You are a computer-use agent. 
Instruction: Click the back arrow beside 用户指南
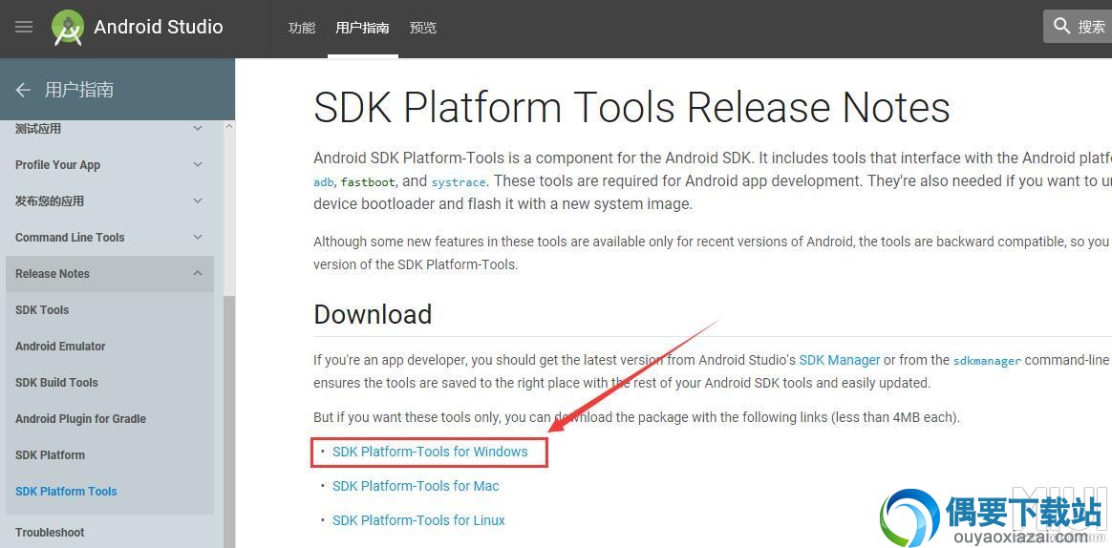click(x=23, y=90)
